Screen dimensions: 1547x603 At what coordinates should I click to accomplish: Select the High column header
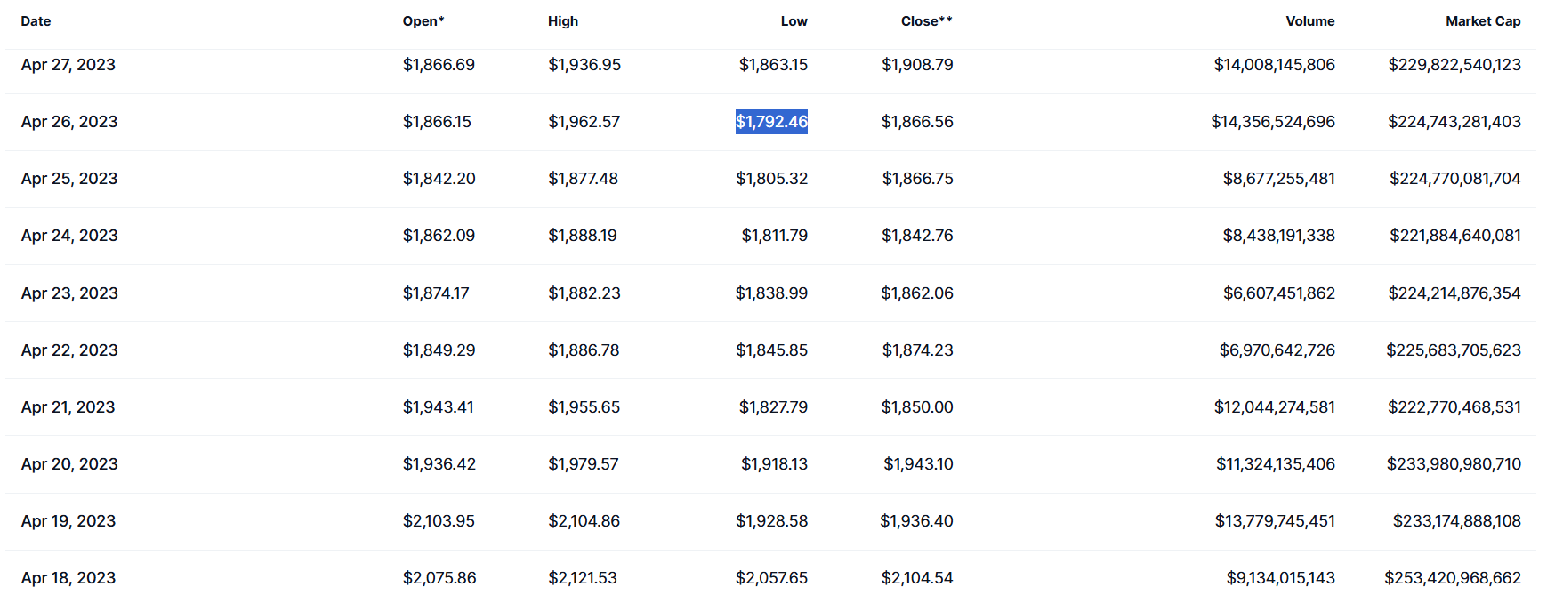pyautogui.click(x=563, y=21)
